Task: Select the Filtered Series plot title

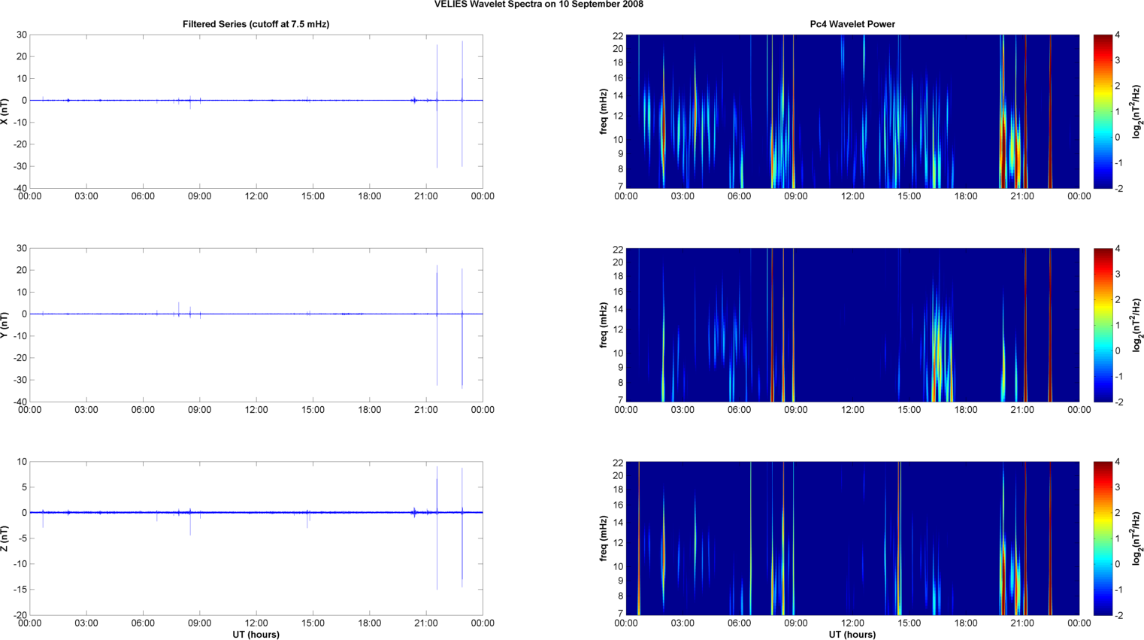Action: pyautogui.click(x=256, y=24)
